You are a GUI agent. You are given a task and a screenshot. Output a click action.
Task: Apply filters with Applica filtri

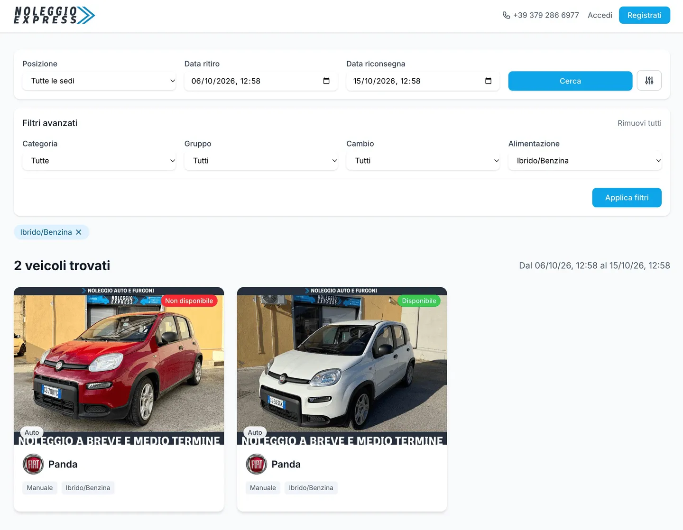pos(627,198)
